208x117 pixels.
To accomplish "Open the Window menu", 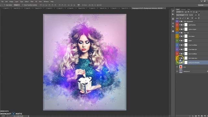I will point(46,2).
